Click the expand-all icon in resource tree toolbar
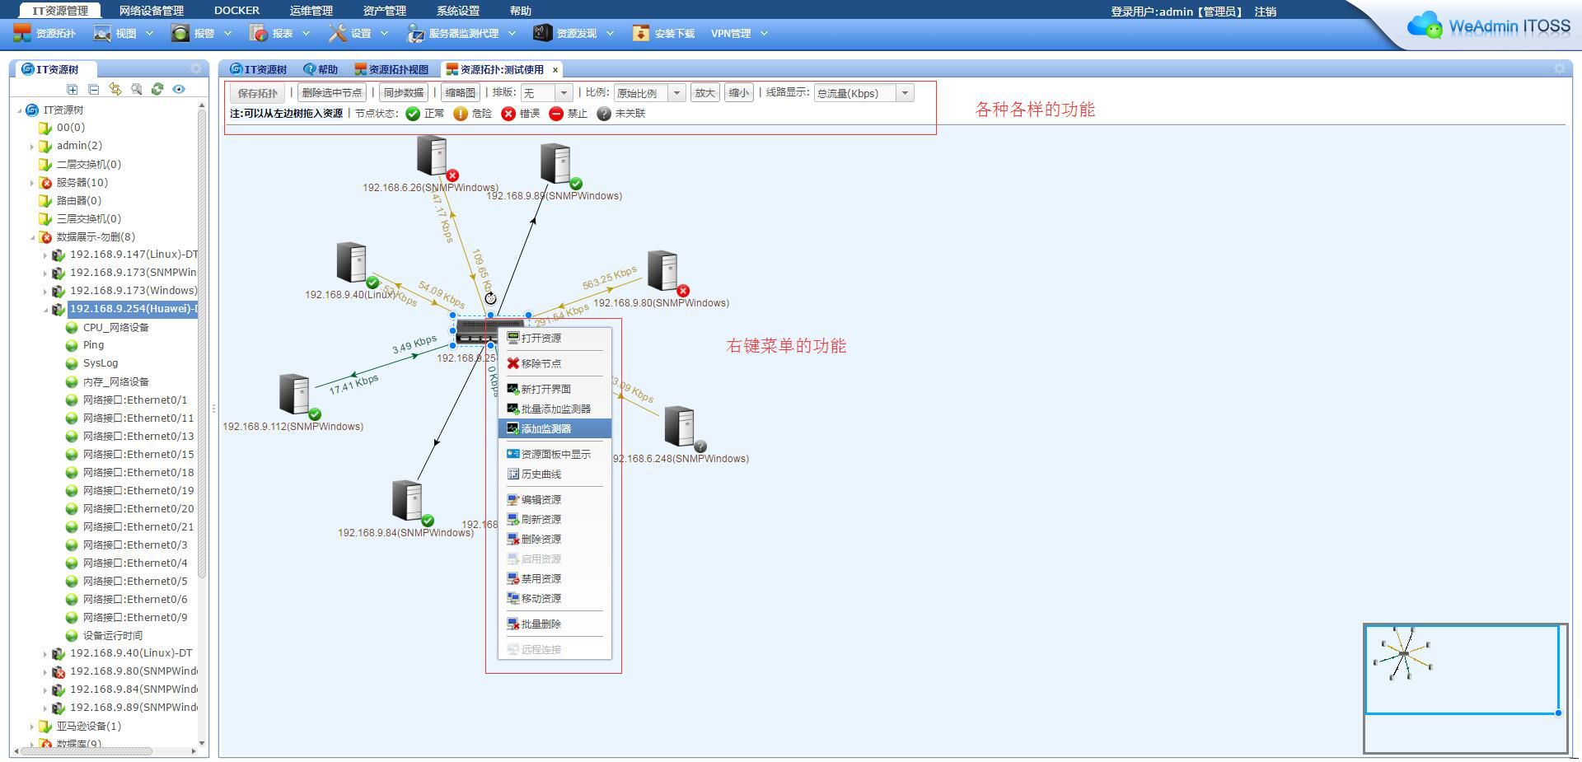The image size is (1582, 762). [x=73, y=89]
